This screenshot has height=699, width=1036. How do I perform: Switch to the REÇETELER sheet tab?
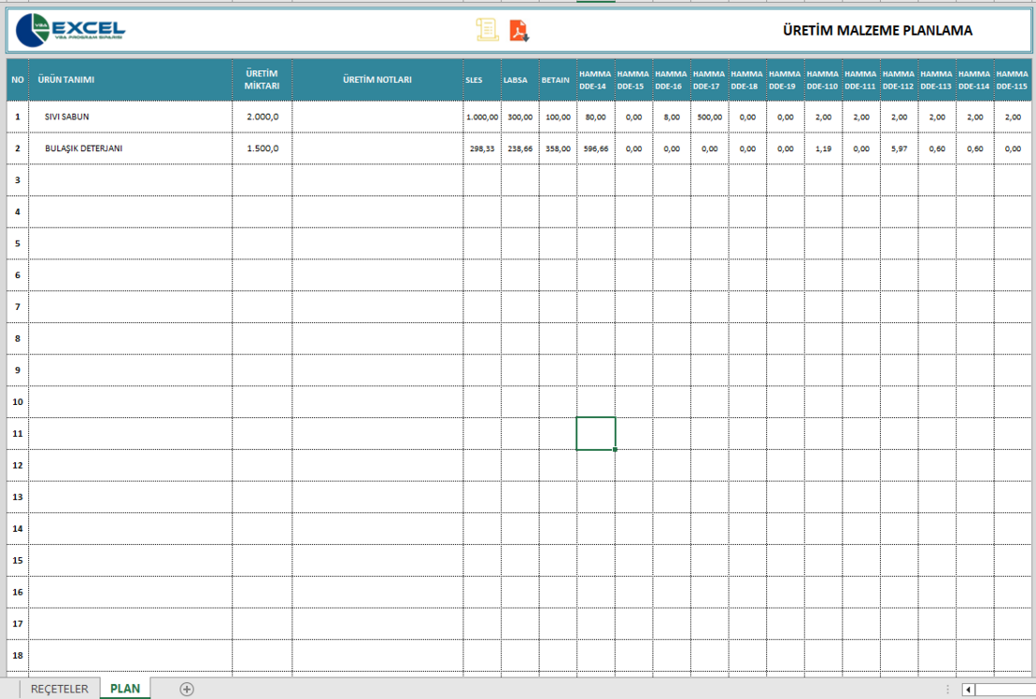click(60, 689)
